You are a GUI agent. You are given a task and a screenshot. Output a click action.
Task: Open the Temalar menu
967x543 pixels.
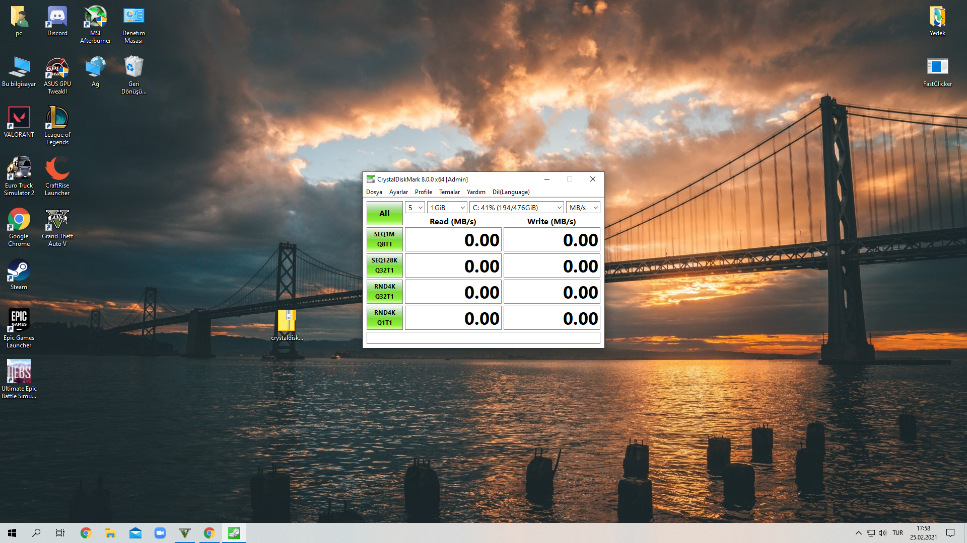pyautogui.click(x=449, y=192)
